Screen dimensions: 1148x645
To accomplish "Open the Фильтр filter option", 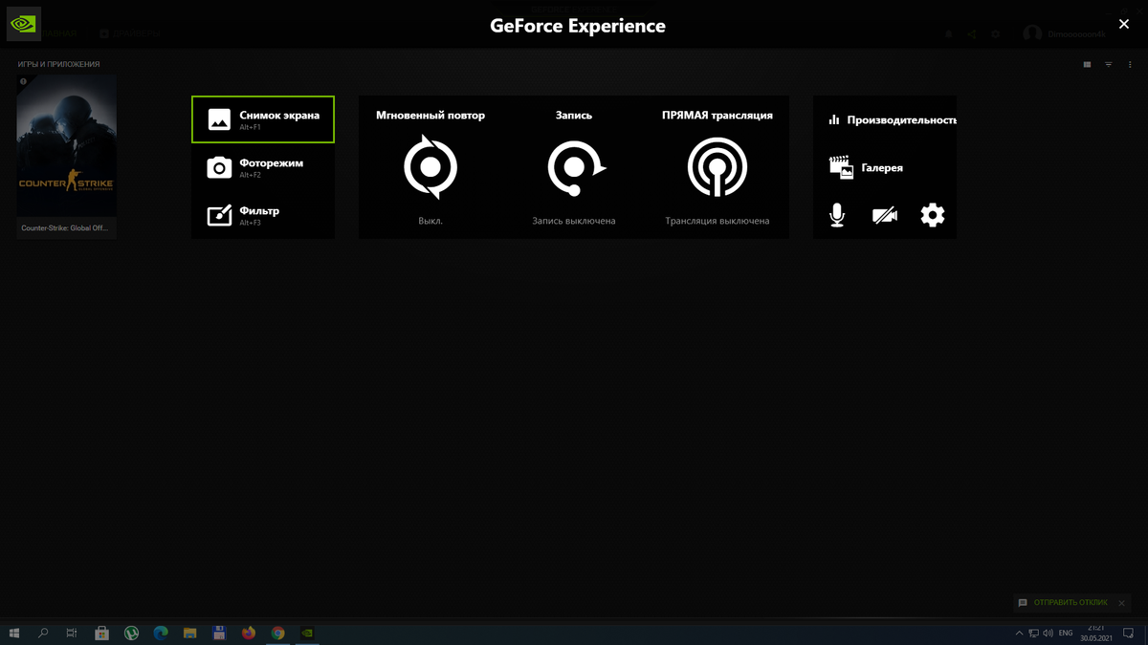I will pos(263,215).
